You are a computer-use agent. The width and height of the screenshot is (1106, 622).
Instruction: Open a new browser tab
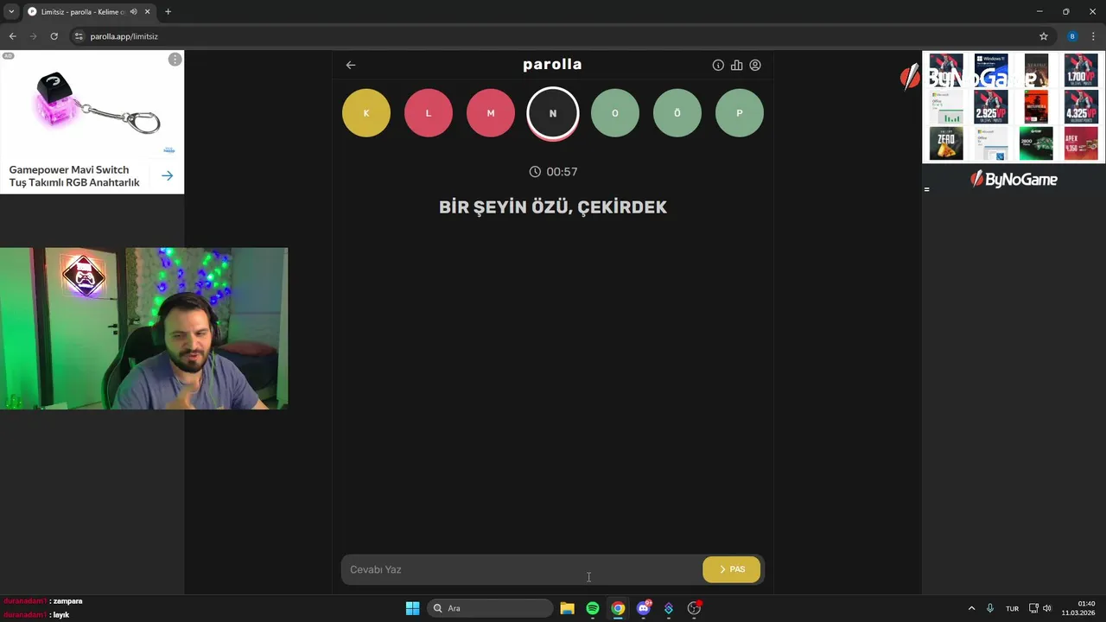click(x=168, y=11)
